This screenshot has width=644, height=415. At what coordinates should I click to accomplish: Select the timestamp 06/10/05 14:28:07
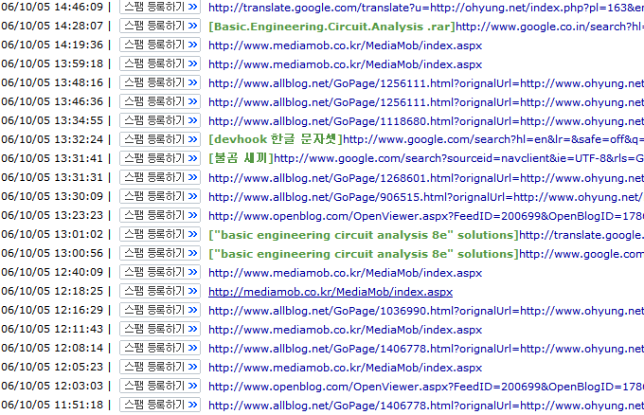52,26
